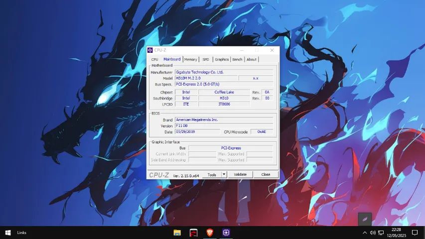This screenshot has width=425, height=239.
Task: Open the volume control in the tray
Action: pyautogui.click(x=373, y=233)
